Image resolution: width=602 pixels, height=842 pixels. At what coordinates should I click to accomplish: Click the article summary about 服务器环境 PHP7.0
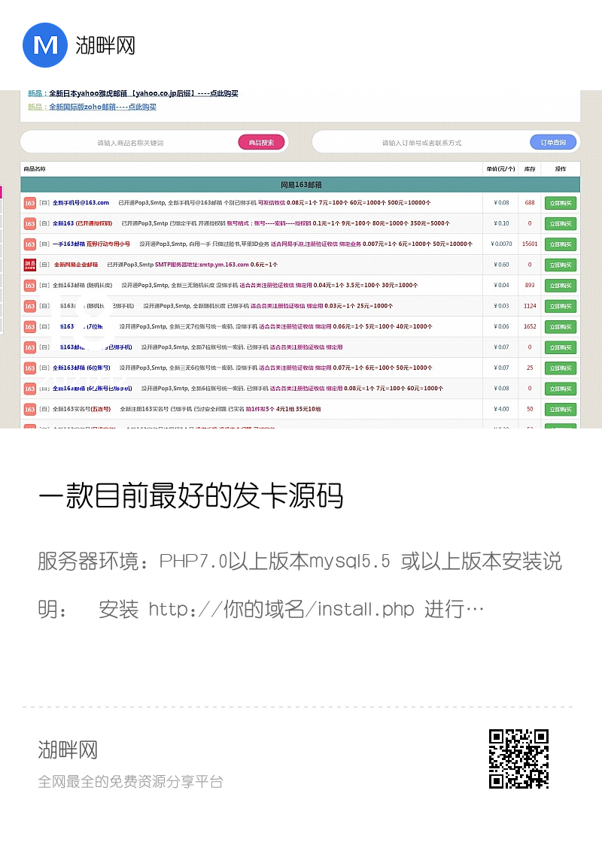[300, 586]
